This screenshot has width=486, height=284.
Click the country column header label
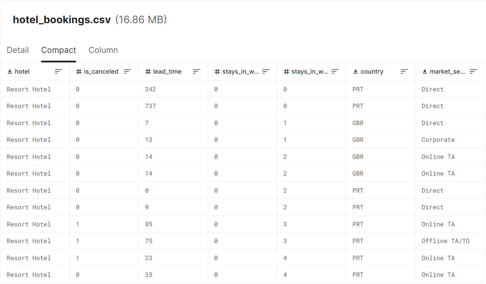point(372,72)
